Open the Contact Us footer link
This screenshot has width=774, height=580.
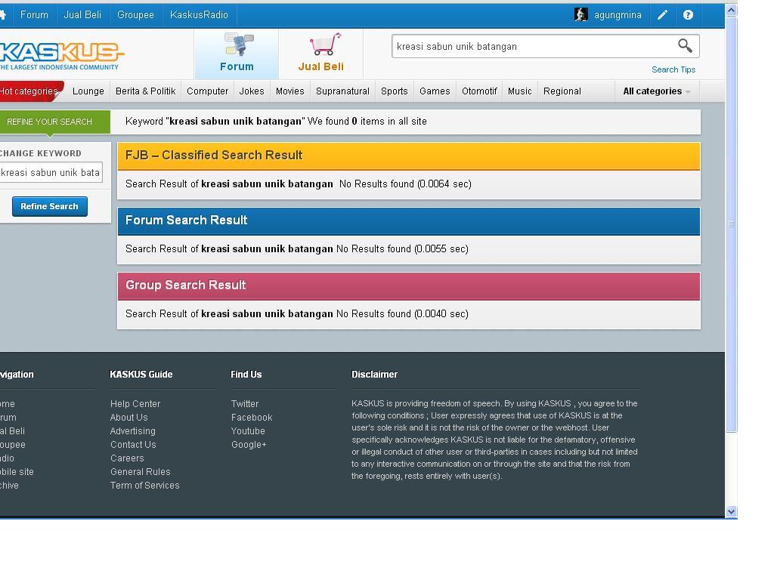(x=133, y=444)
